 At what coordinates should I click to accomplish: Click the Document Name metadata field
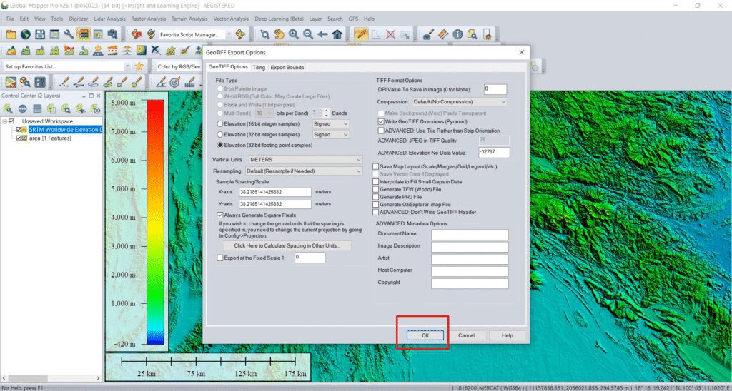point(470,235)
